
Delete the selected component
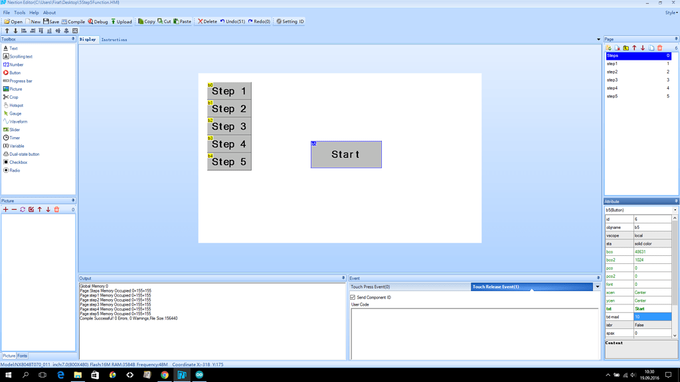(x=207, y=21)
